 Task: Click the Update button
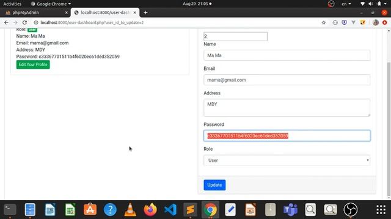pyautogui.click(x=214, y=185)
